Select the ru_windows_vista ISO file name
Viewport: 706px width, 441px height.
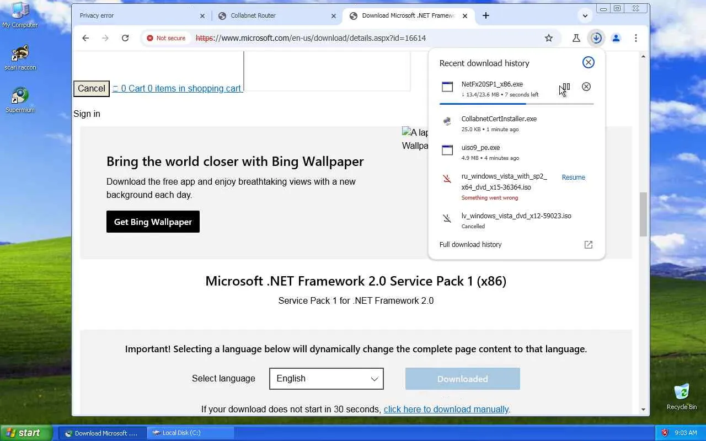[x=504, y=182]
